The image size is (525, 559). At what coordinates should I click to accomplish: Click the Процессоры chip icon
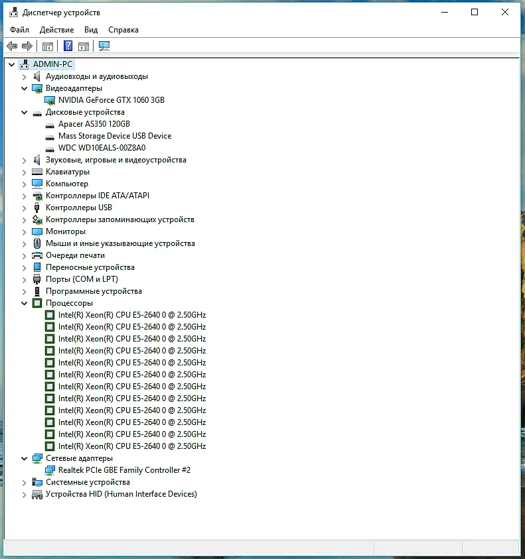point(37,303)
